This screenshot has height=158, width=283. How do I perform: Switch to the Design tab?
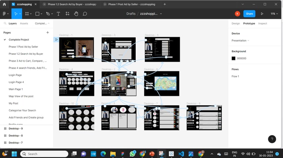pos(235,24)
